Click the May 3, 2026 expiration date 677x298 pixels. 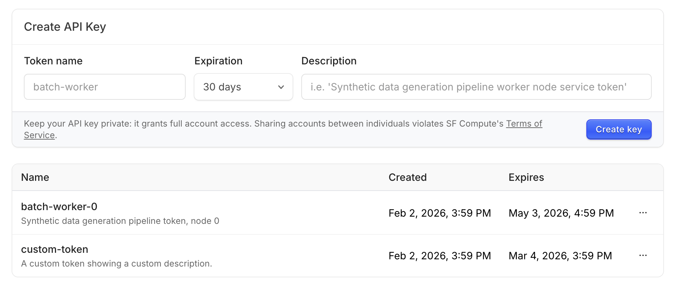561,213
